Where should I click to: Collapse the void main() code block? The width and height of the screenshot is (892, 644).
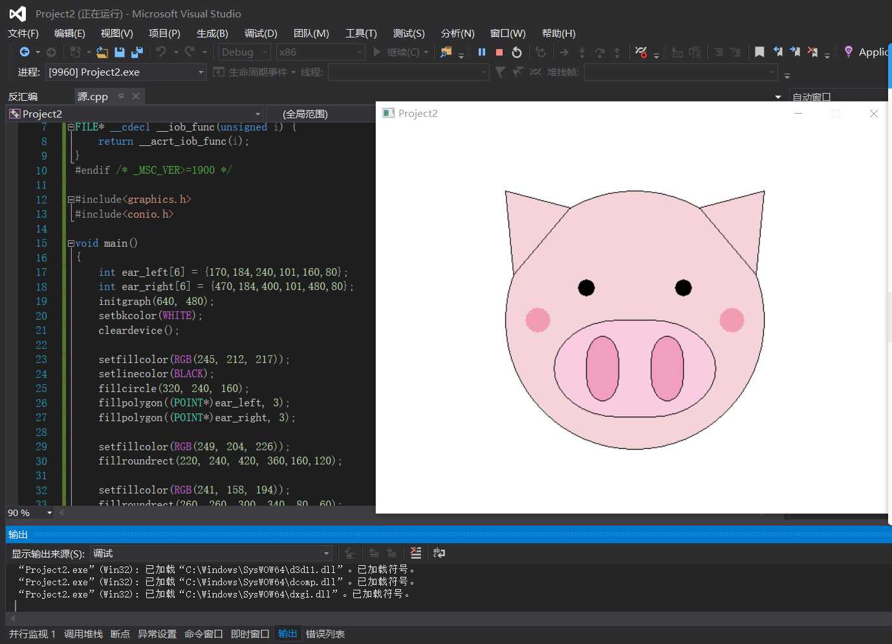[x=71, y=244]
